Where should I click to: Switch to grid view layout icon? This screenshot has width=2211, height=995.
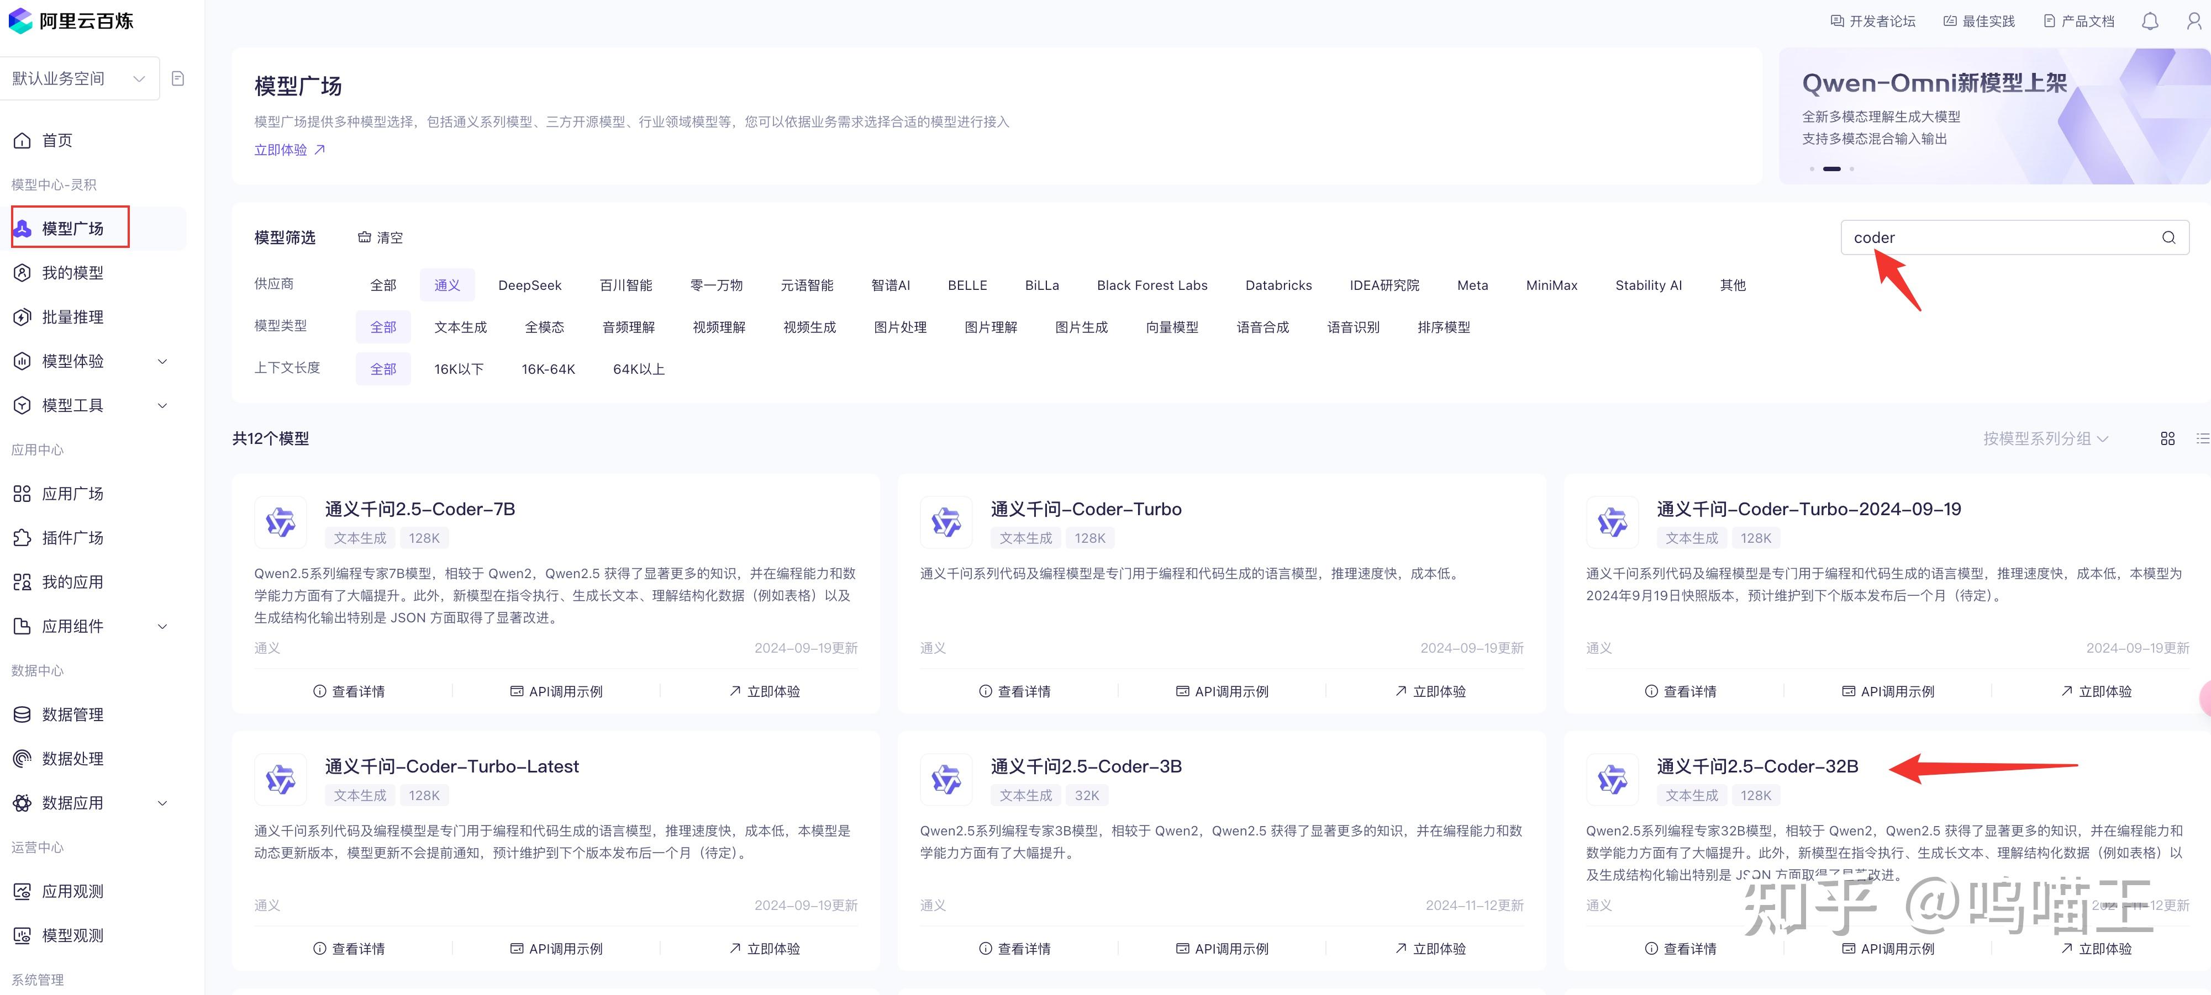[2167, 438]
